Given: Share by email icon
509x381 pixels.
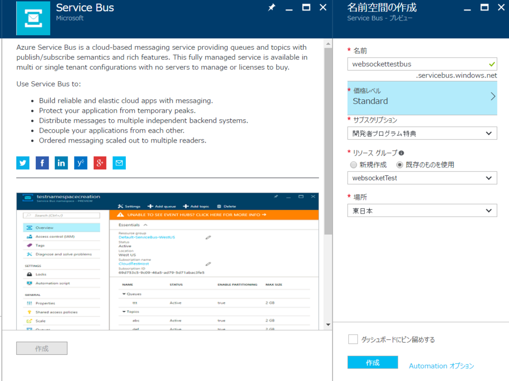Looking at the screenshot, I should point(119,163).
